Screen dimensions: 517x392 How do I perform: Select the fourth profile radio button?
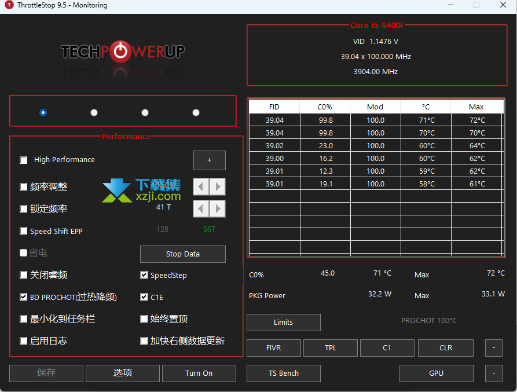coord(196,113)
